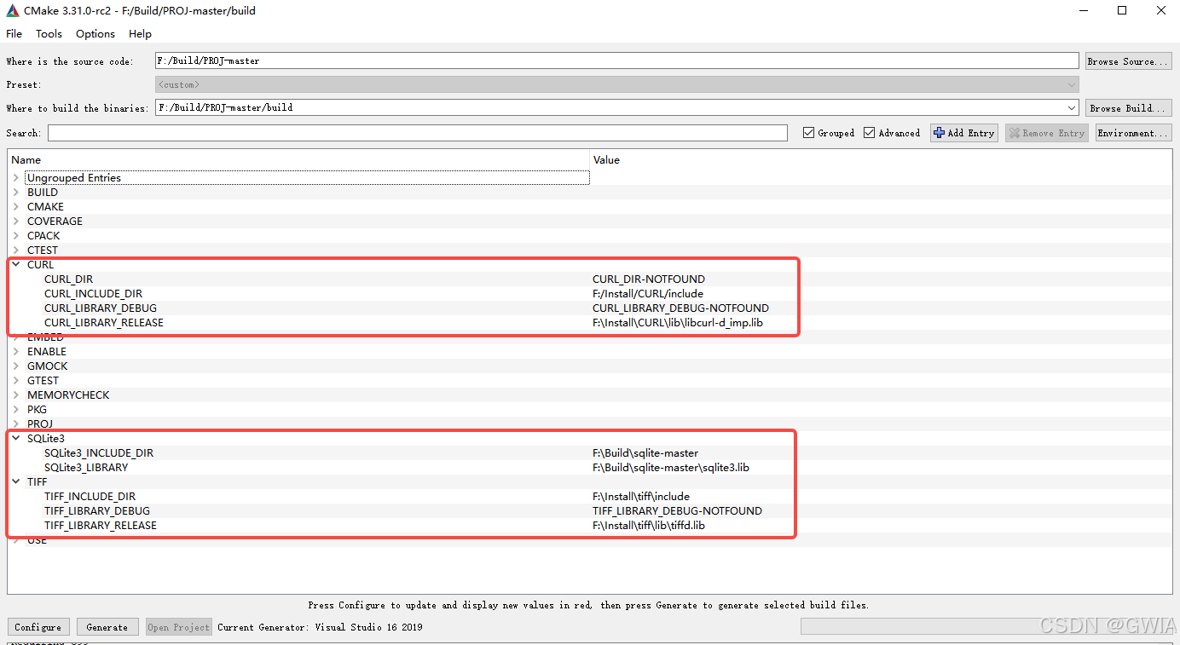Open the Help menu

point(140,34)
